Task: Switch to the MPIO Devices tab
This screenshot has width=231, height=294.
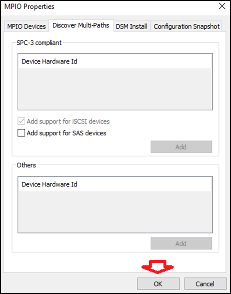Action: (x=26, y=26)
